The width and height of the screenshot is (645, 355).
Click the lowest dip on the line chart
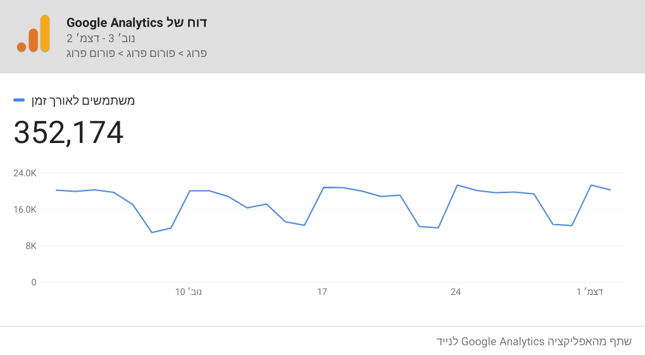[152, 232]
